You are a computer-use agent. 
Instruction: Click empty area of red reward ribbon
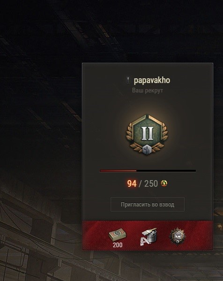(199, 235)
